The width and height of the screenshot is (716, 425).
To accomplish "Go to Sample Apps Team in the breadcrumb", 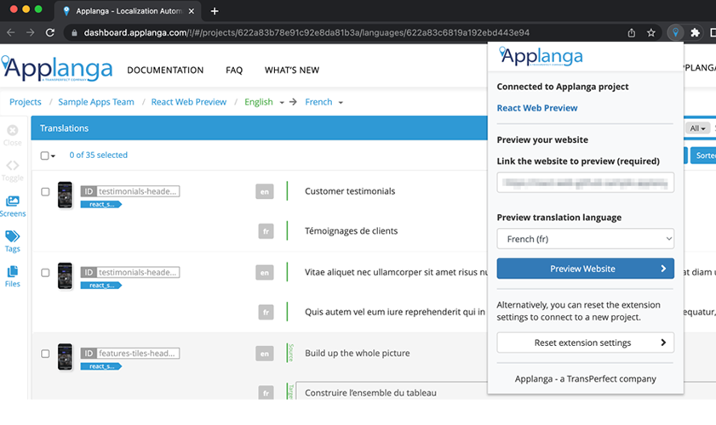I will (x=96, y=102).
